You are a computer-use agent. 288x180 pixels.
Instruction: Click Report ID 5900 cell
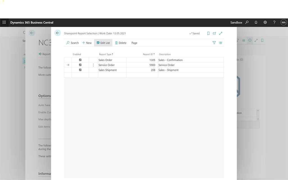[142, 65]
